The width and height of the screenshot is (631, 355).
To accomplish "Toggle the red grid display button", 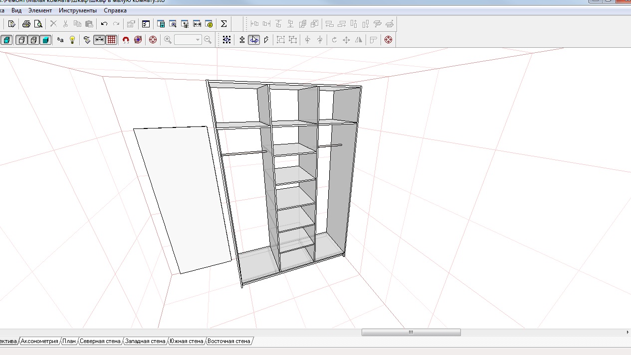I will (112, 40).
